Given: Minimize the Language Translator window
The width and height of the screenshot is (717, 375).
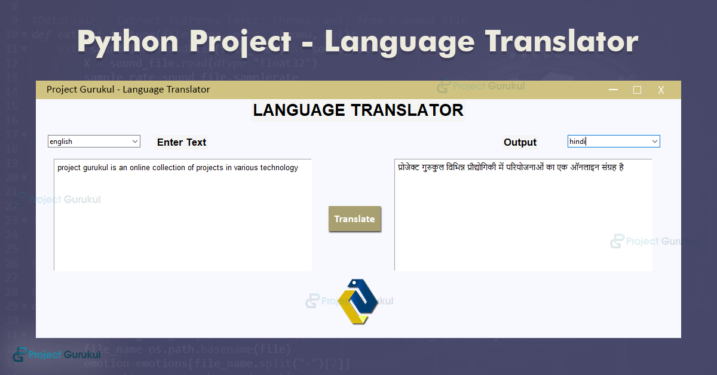Looking at the screenshot, I should (613, 90).
